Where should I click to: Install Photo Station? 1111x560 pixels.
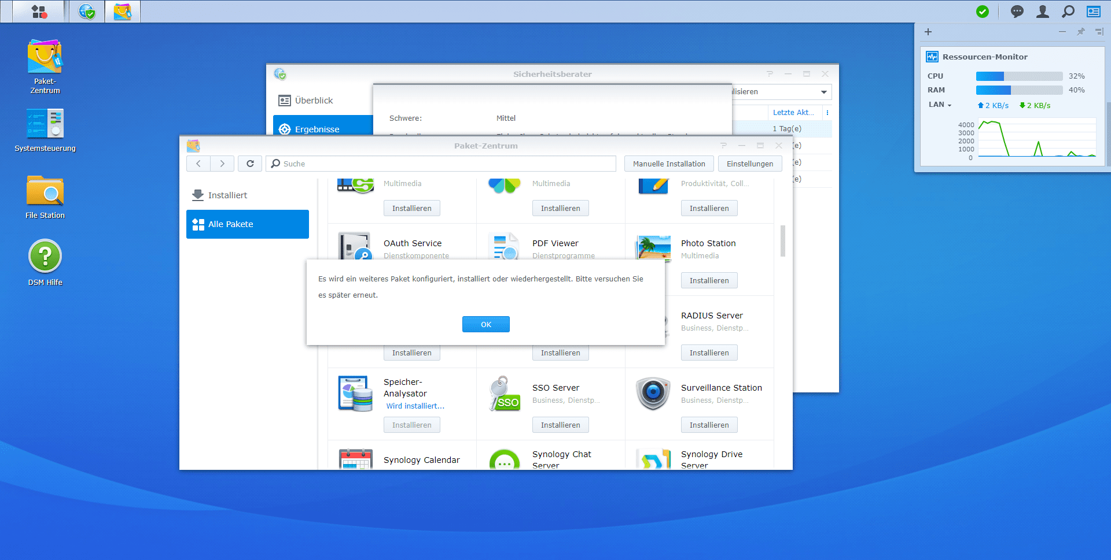point(709,280)
